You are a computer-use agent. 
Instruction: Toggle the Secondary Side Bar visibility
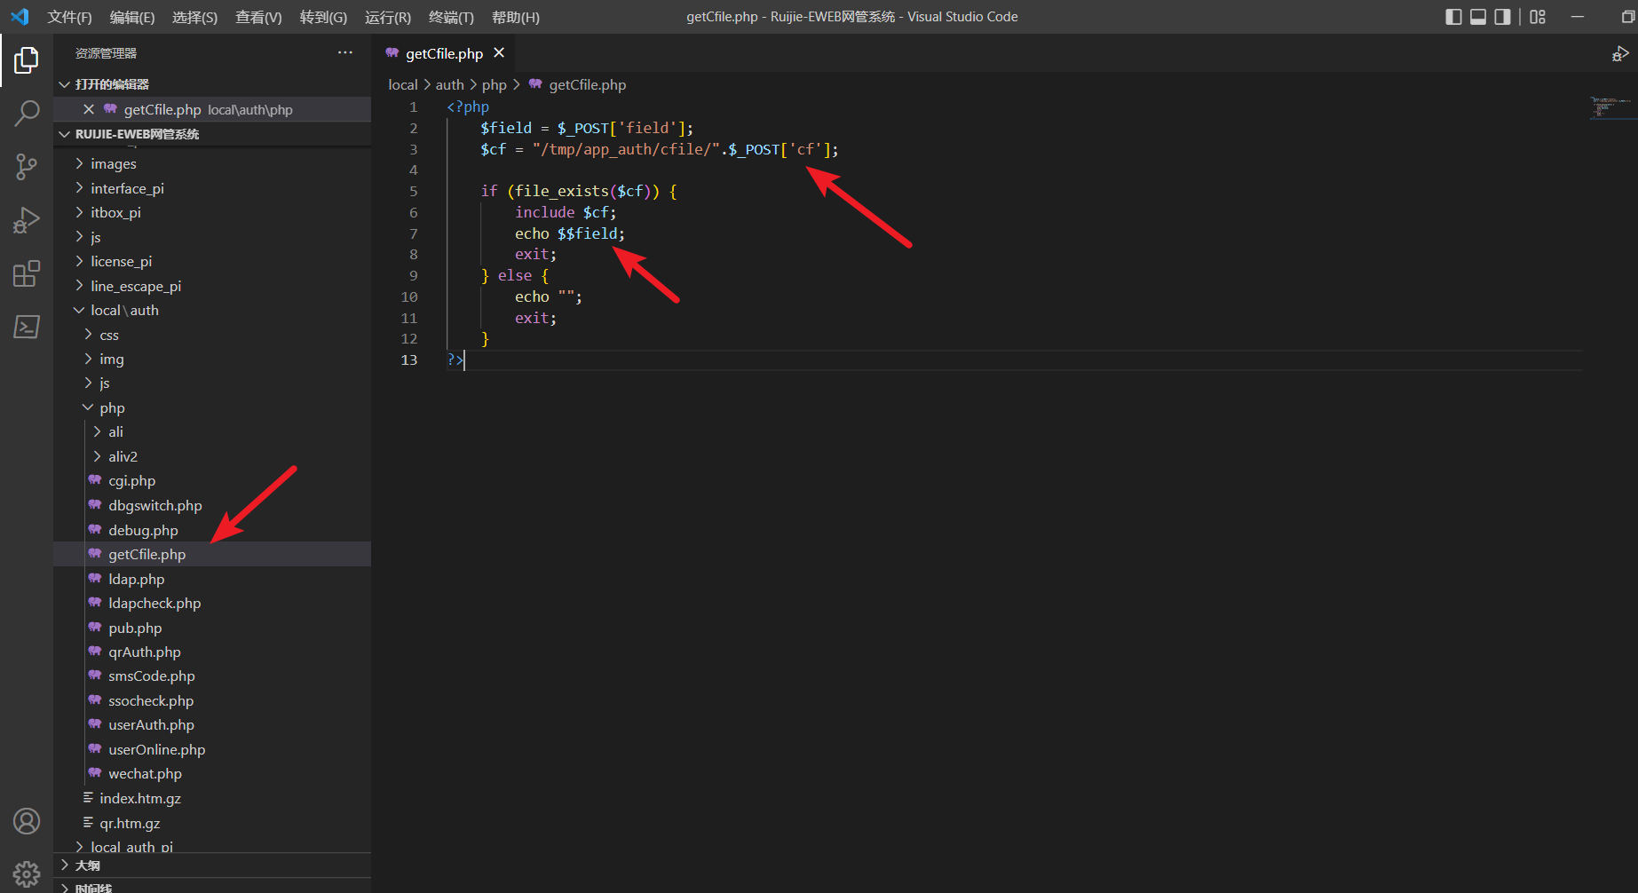tap(1501, 16)
